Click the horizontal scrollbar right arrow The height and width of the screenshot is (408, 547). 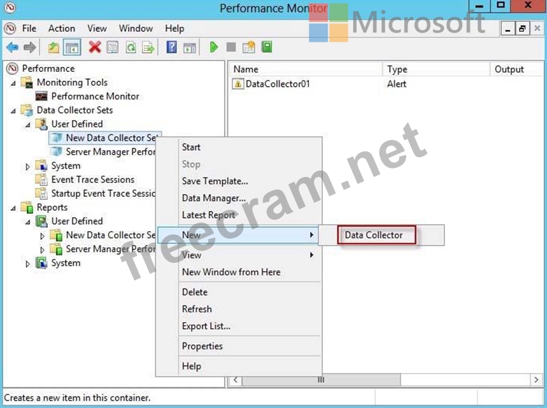coord(536,380)
